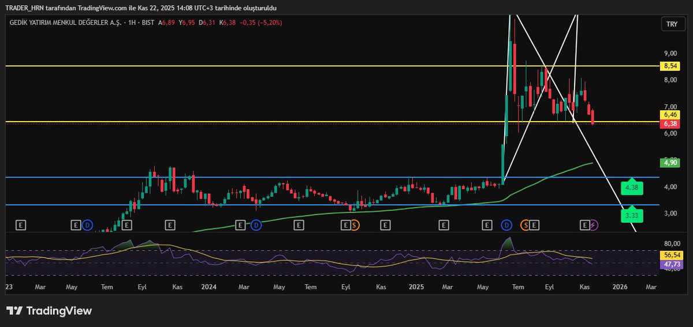Viewport: 693px width, 327px height.
Task: Click the purple lightning event marker
Action: 594,225
